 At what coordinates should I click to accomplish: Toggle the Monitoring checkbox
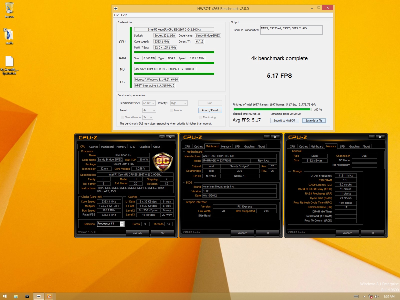coord(200,117)
